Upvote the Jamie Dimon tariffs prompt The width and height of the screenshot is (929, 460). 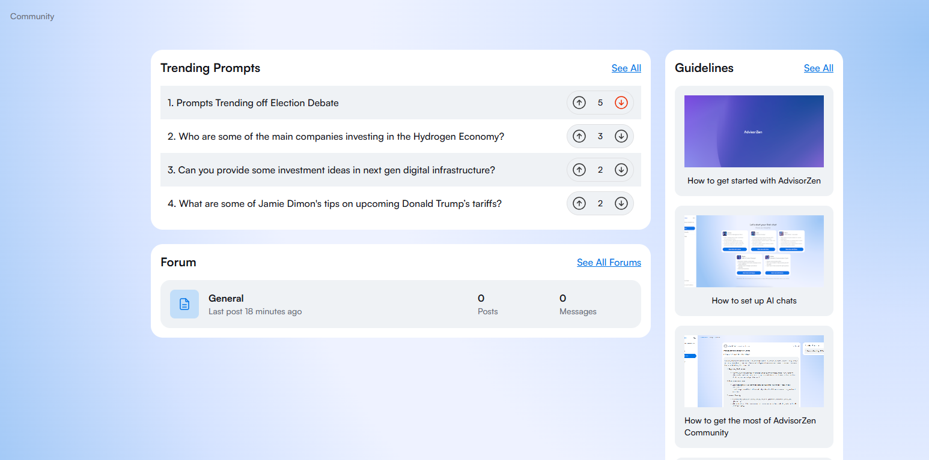coord(579,203)
